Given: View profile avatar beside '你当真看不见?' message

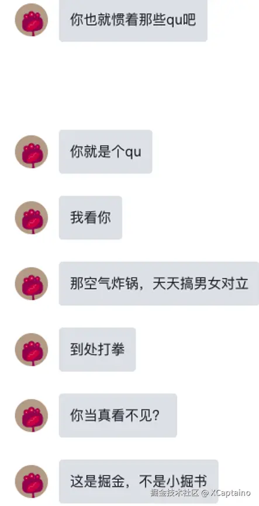Looking at the screenshot, I should point(32,415).
